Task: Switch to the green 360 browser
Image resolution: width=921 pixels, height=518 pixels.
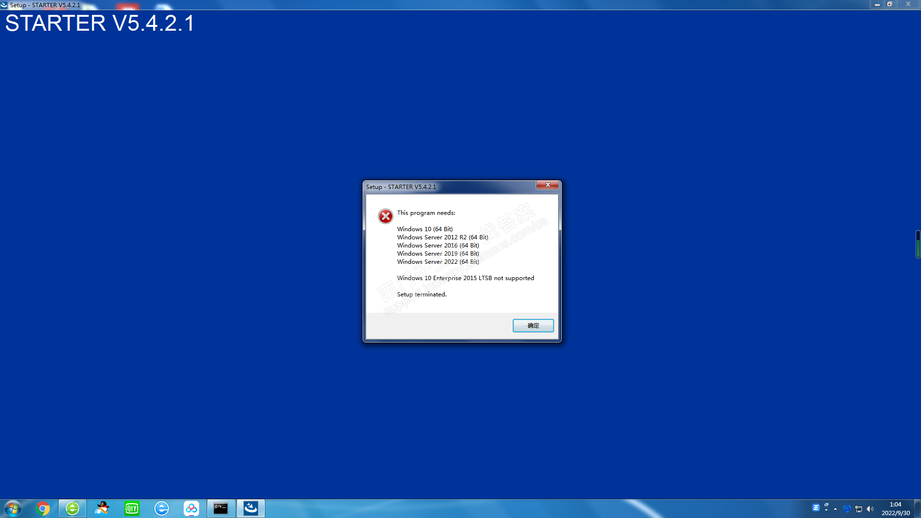Action: click(x=72, y=508)
